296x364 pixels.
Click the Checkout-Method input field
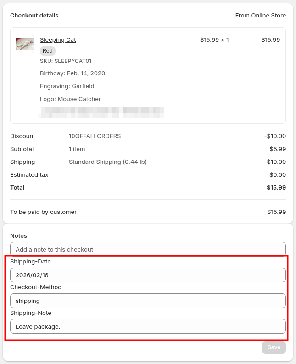148,301
